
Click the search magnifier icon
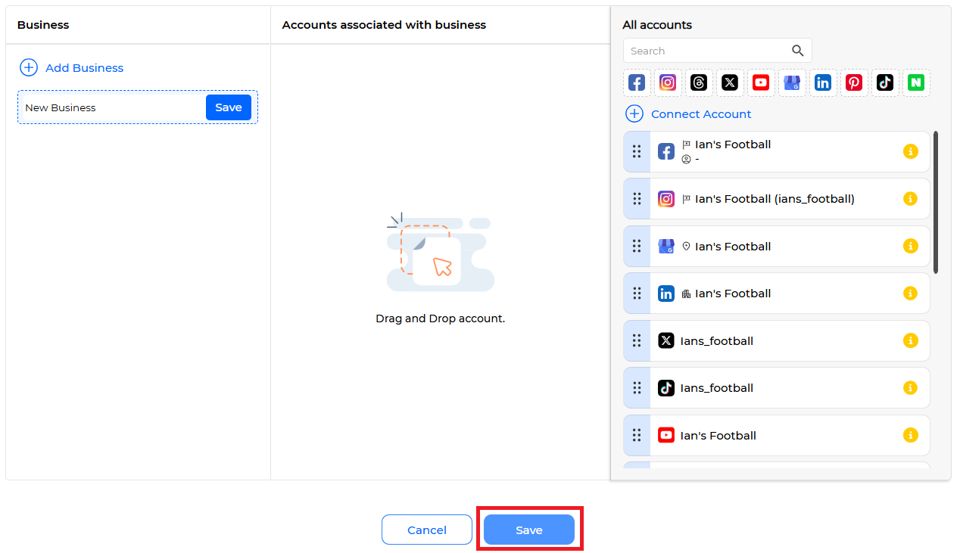[x=797, y=51]
